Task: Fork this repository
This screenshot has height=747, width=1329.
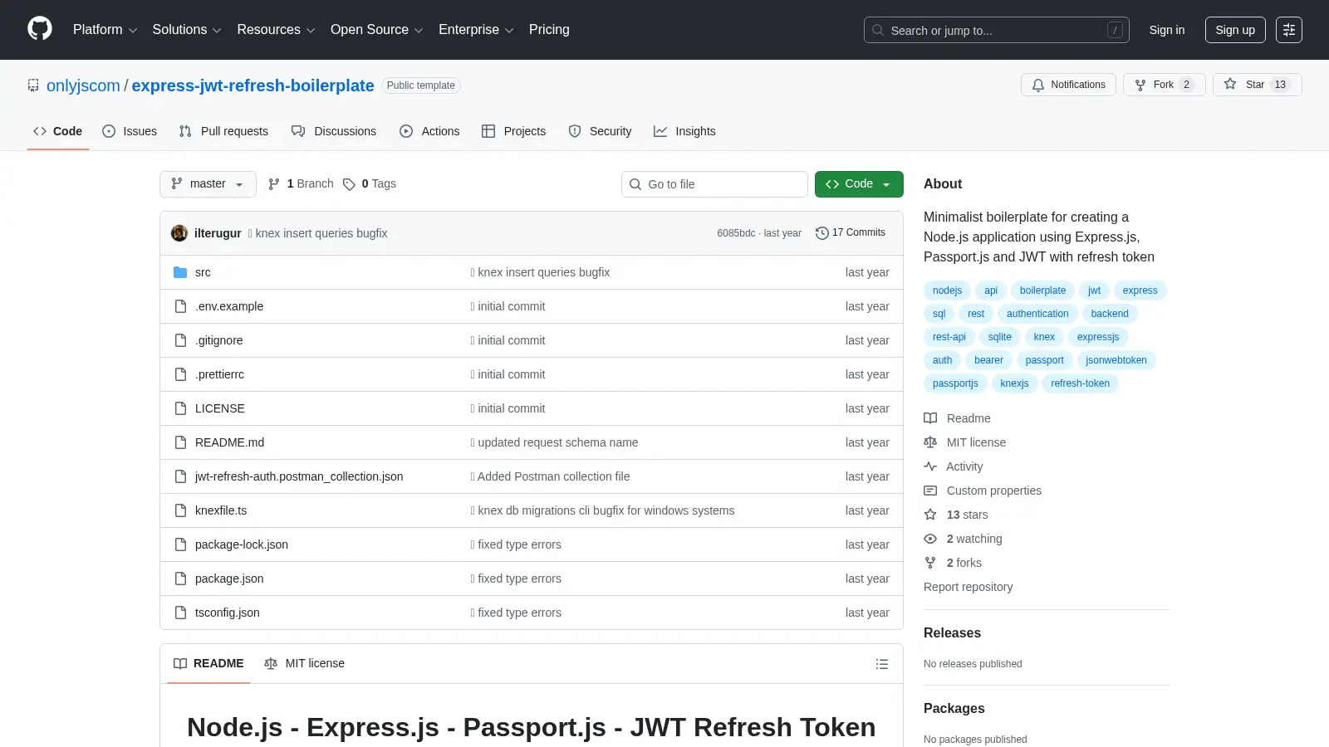Action: click(1164, 85)
